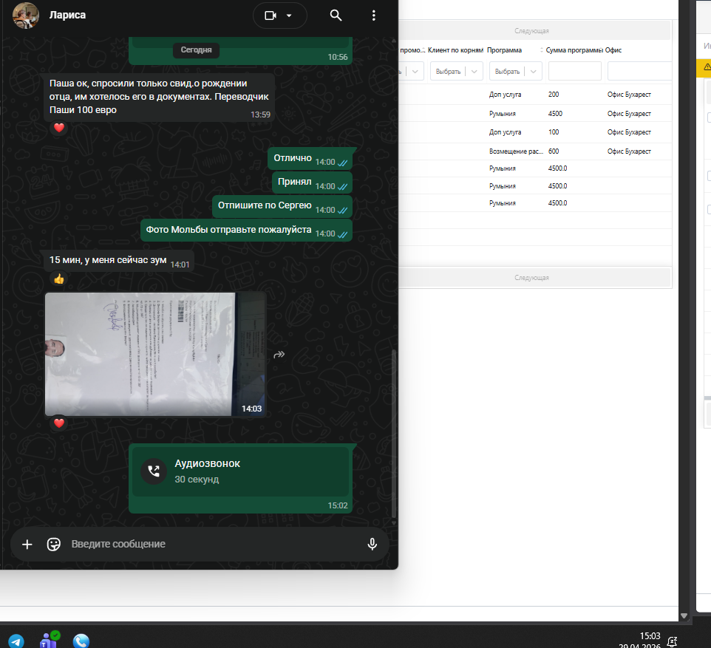Click amount 600 in the table
711x648 pixels.
point(554,151)
